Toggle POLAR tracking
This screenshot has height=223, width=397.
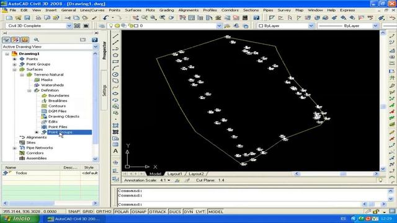click(x=122, y=212)
